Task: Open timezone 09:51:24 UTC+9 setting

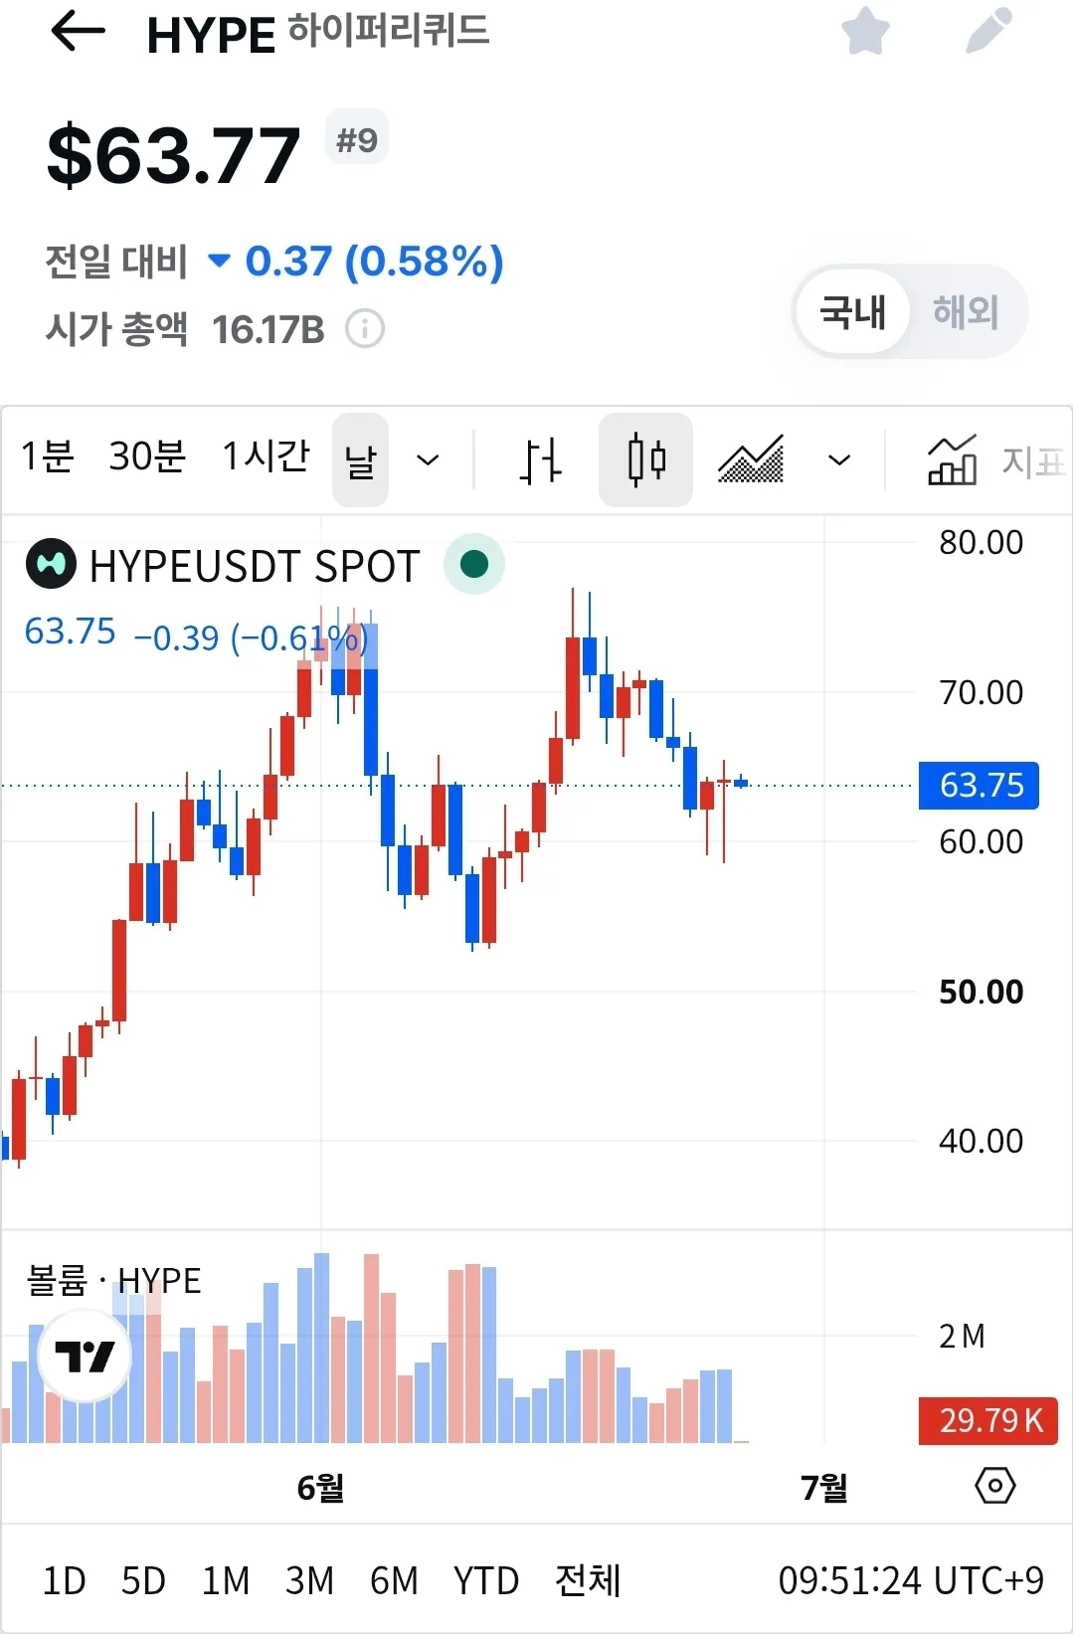Action: pos(911,1580)
